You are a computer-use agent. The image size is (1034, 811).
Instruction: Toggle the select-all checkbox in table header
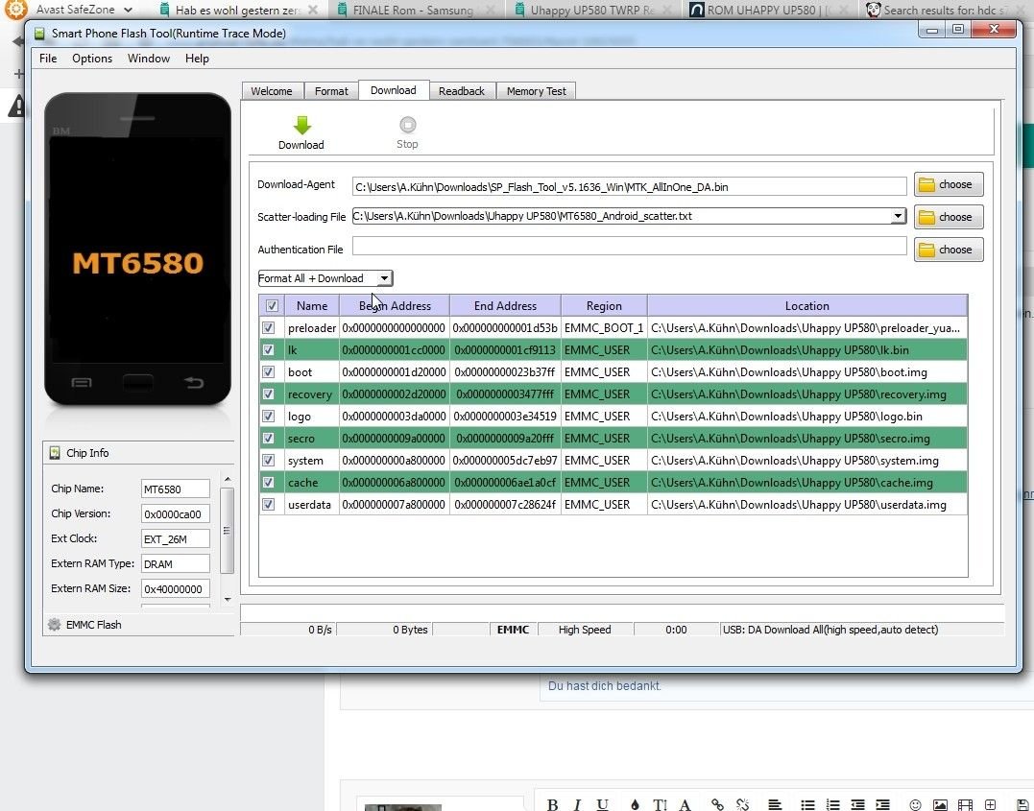coord(272,305)
